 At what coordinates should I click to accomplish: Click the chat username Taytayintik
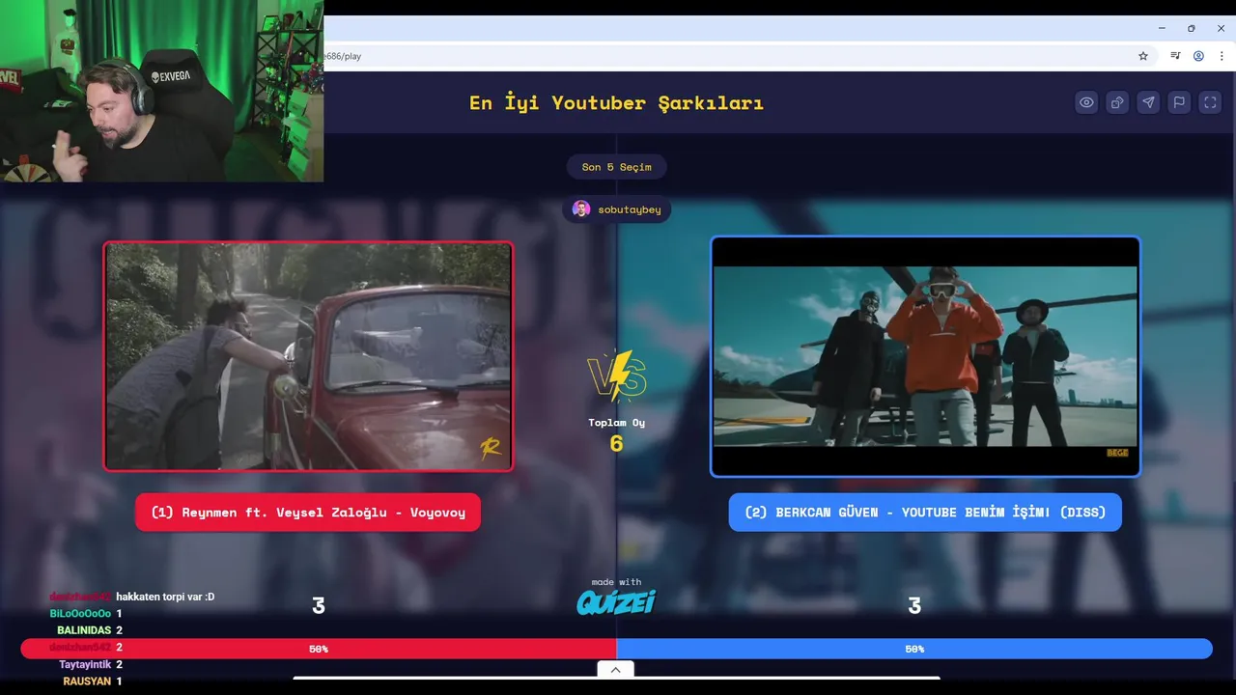tap(85, 665)
